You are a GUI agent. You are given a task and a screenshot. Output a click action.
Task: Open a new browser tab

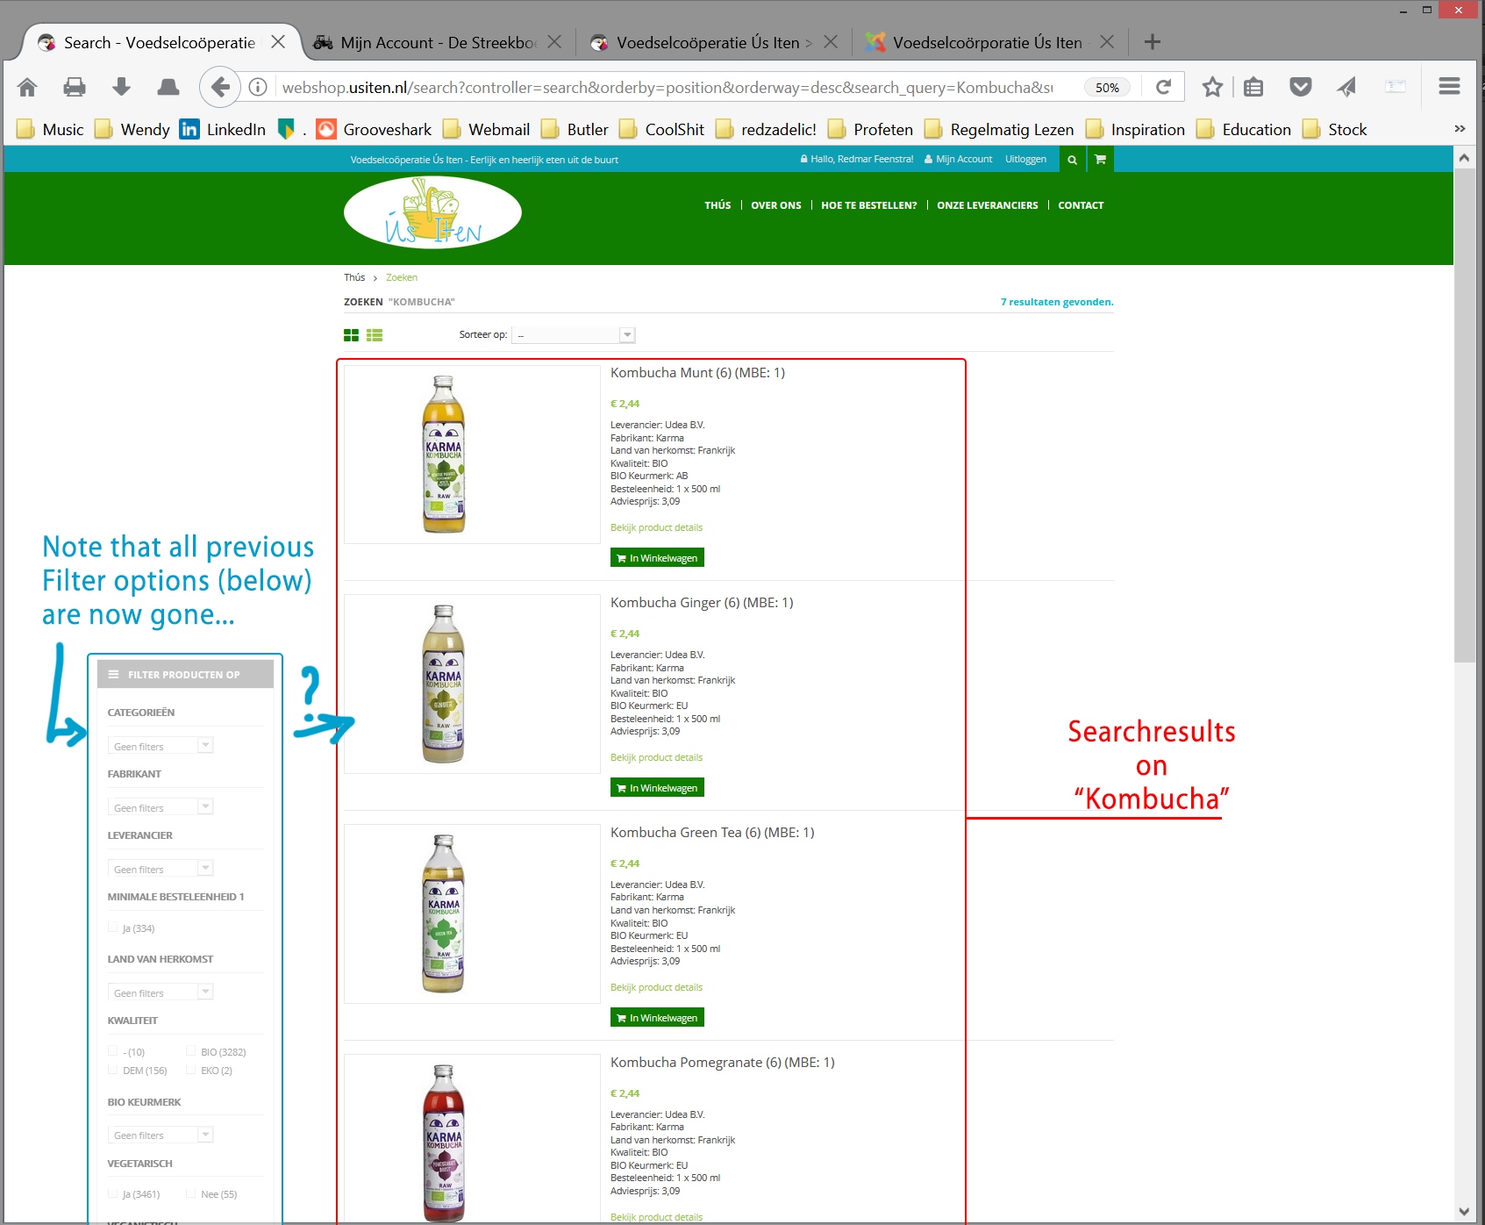tap(1153, 42)
